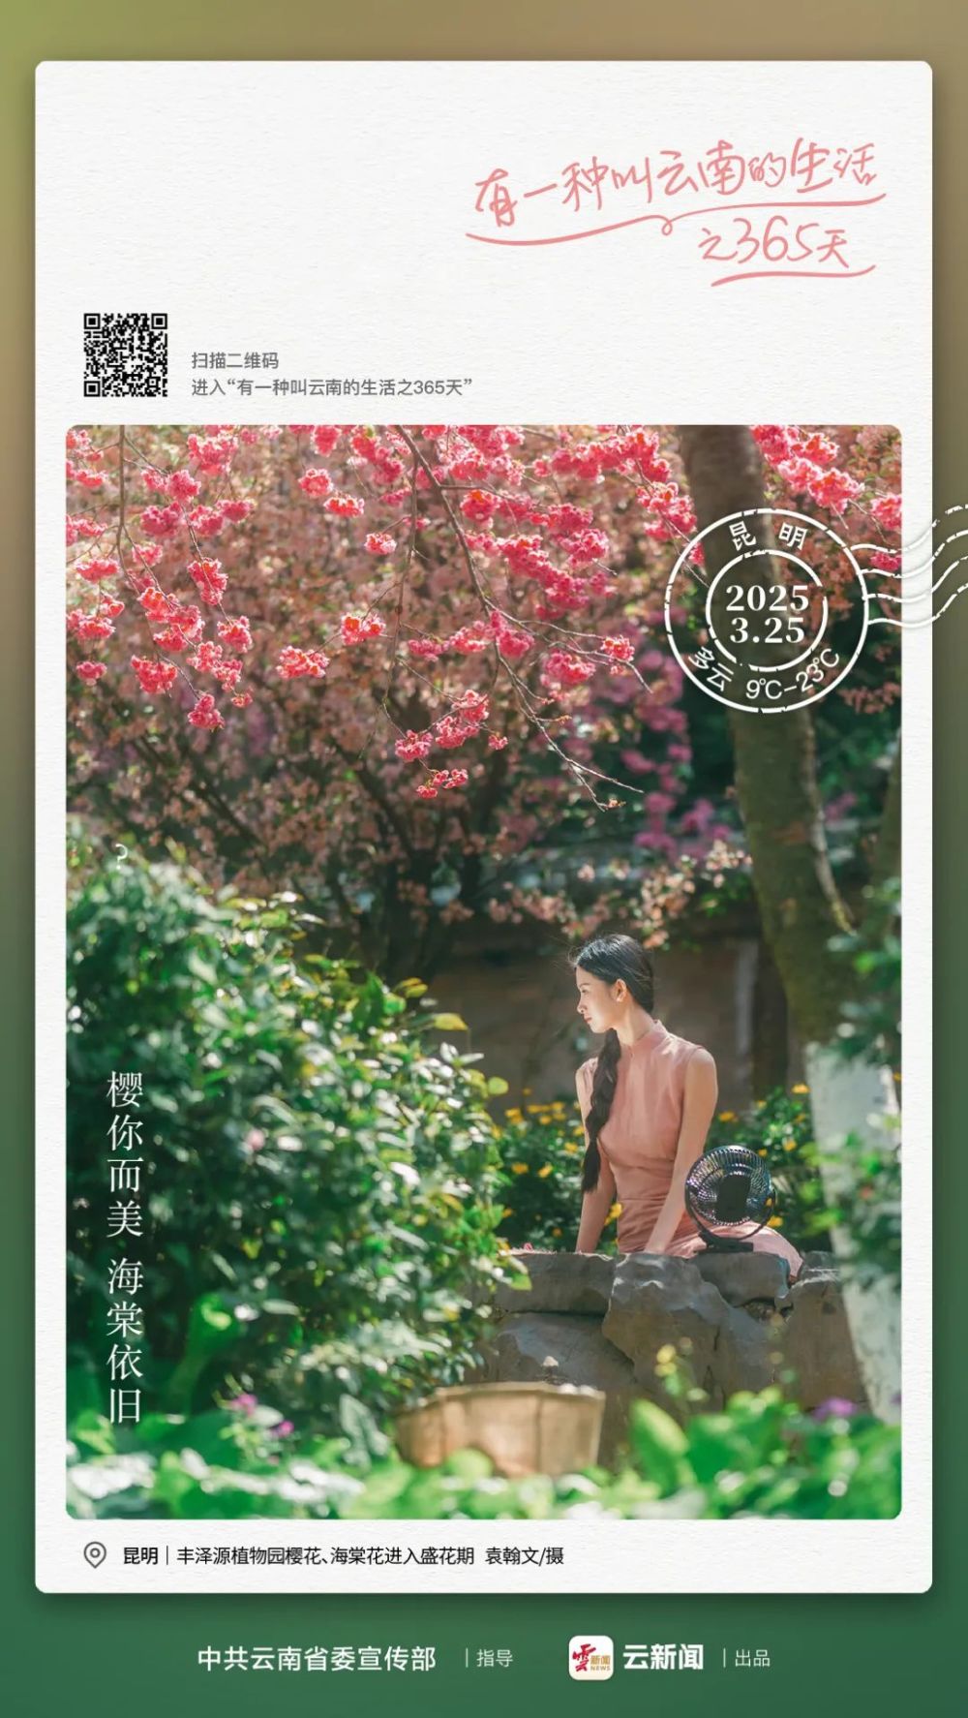This screenshot has width=968, height=1718.
Task: Click the 扫描二维码 caption text
Action: (x=235, y=360)
